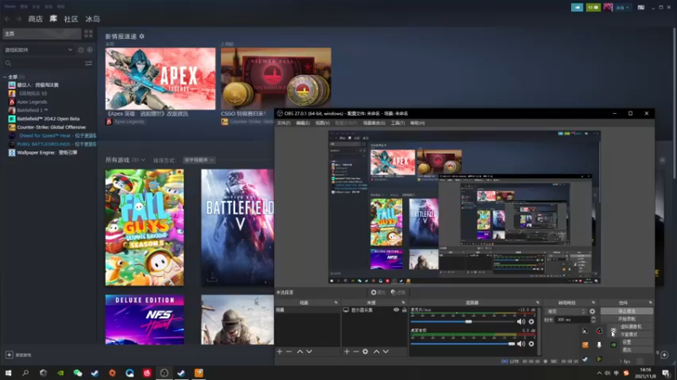Add a source with the plus in OBS 来源 panel
Screen dimensions: 677x380
[x=347, y=351]
